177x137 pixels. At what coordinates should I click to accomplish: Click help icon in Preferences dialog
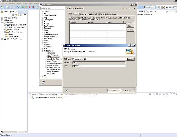[x=43, y=82]
